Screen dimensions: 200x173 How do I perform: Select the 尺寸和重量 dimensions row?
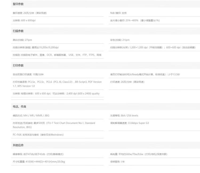[39, 162]
